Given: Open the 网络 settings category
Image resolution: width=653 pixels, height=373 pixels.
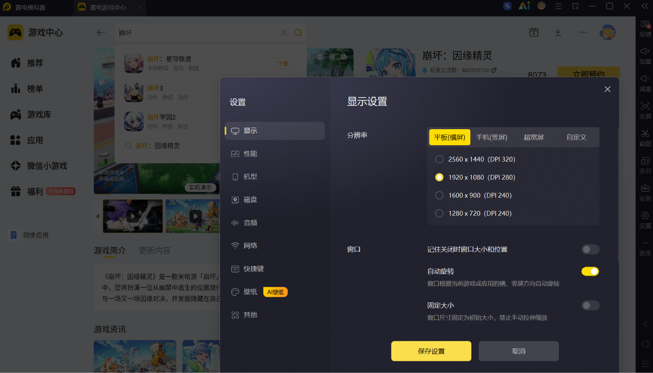Looking at the screenshot, I should [x=275, y=246].
